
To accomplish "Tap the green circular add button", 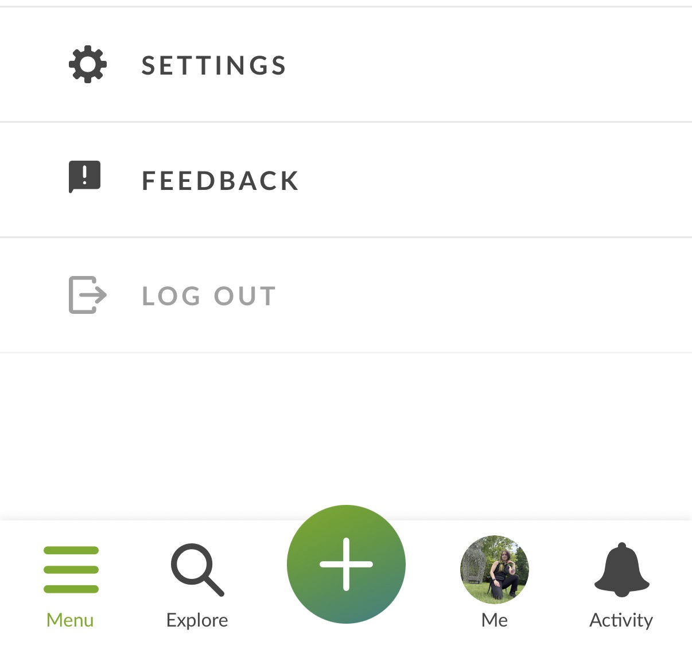I will point(346,564).
